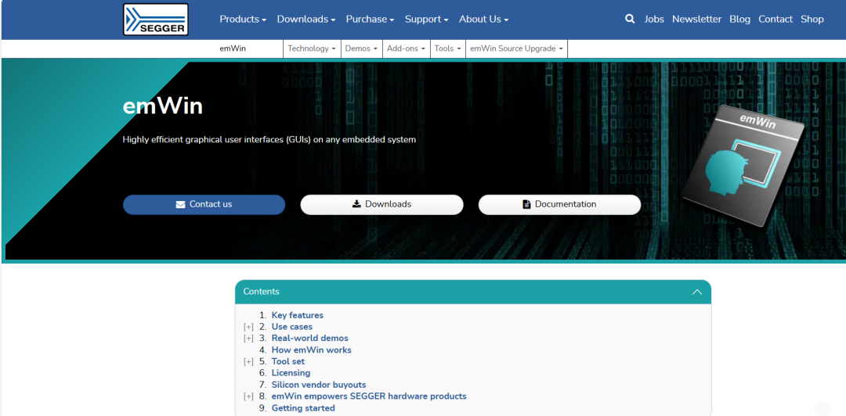Select the emWin item in the sub-navigation

233,48
